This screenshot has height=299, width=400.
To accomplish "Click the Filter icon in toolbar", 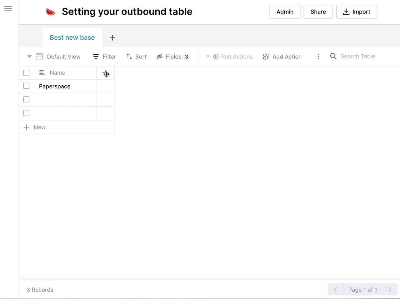I will coord(96,57).
